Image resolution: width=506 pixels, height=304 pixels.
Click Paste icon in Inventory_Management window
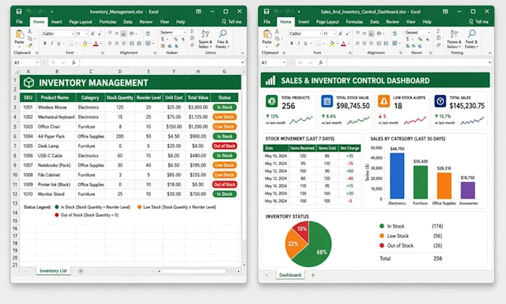click(x=19, y=34)
